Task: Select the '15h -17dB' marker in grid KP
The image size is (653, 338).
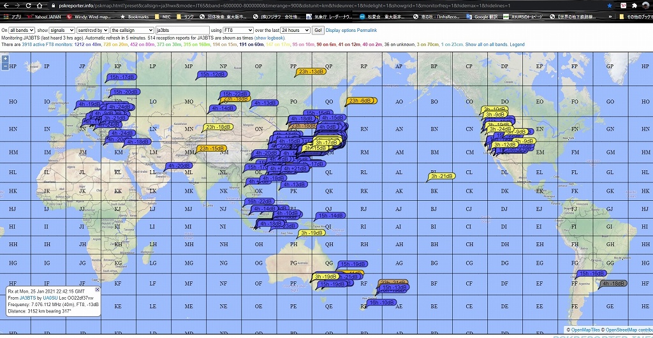Action: tap(122, 77)
